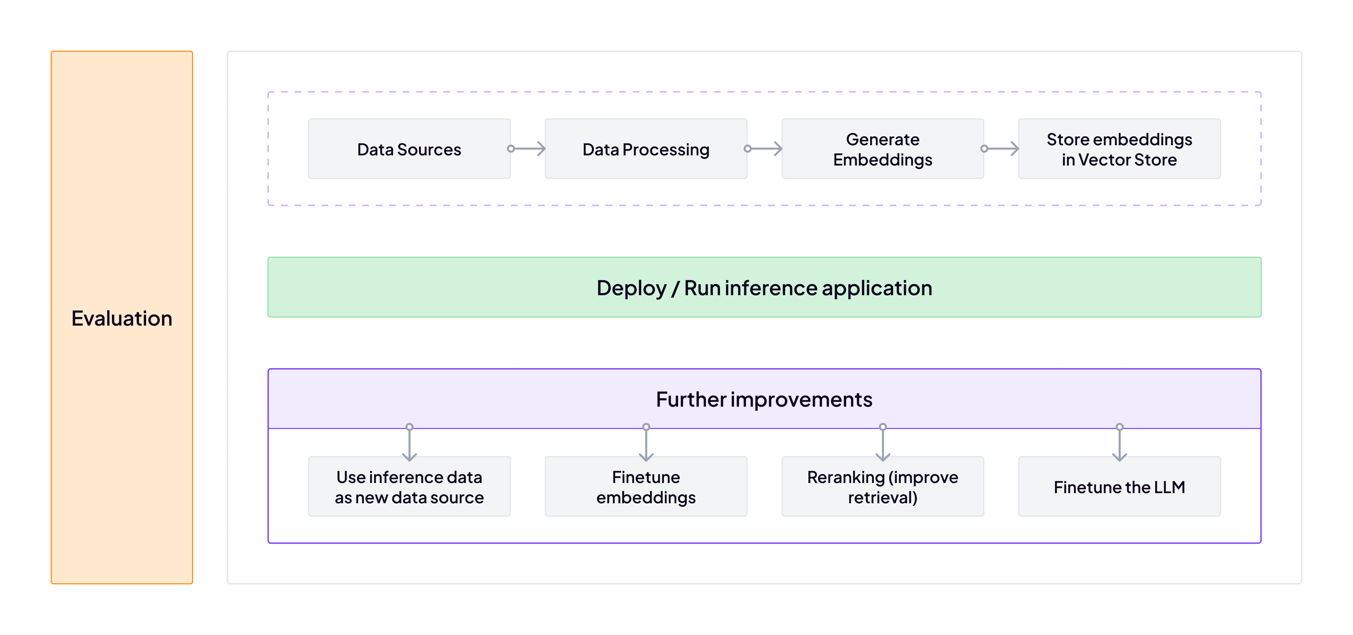Screen dimensions: 1353x635
Task: Select the Data Processing block
Action: tap(646, 149)
